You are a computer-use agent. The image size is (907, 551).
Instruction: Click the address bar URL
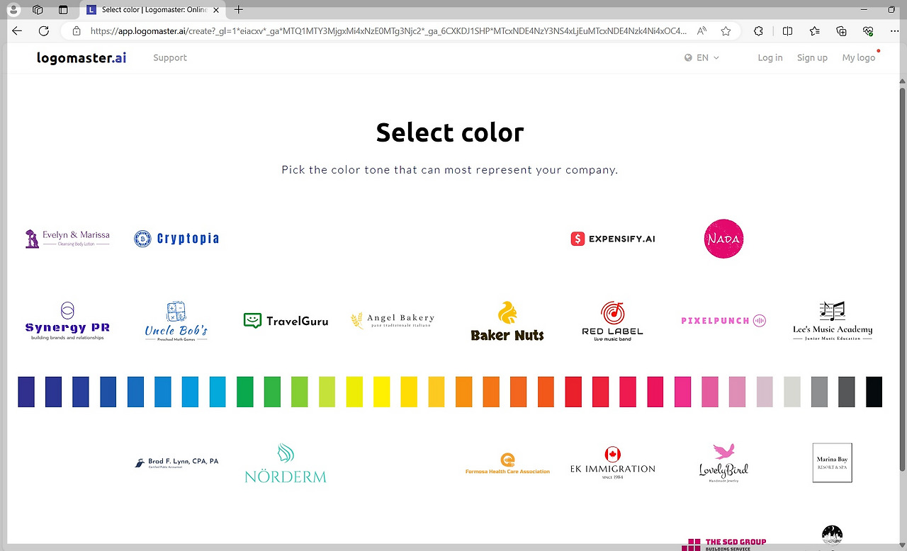tap(388, 31)
